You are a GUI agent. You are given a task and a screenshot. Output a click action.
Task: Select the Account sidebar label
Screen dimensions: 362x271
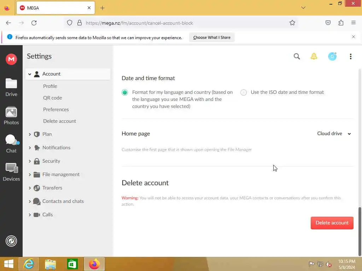pos(51,74)
